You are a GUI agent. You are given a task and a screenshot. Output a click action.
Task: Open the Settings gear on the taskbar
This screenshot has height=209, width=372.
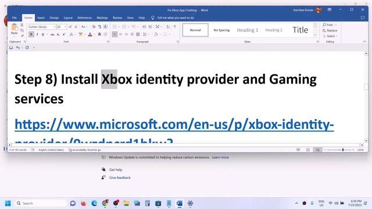(x=190, y=203)
